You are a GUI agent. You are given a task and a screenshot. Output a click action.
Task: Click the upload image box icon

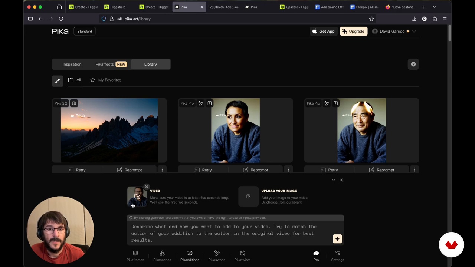click(249, 197)
